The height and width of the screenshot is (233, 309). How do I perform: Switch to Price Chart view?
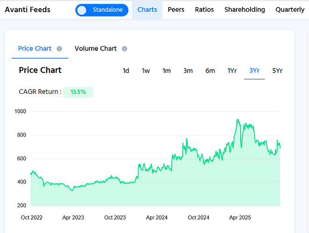35,49
